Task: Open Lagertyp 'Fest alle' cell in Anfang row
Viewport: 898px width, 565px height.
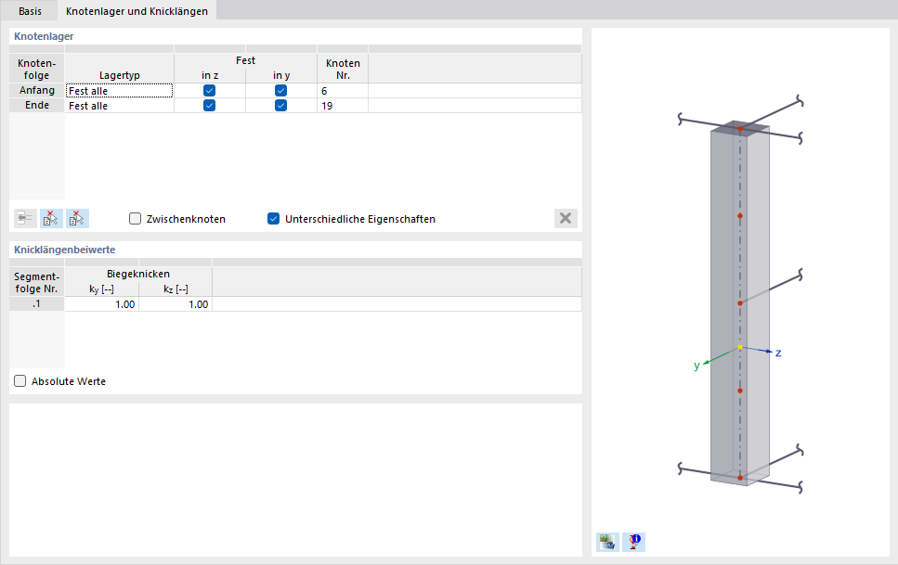Action: pos(119,90)
